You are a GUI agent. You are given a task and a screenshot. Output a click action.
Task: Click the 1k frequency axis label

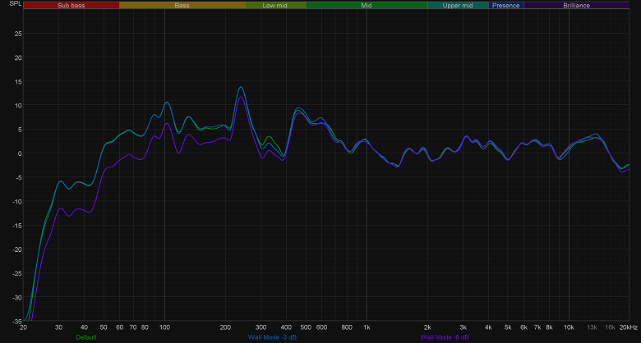tap(367, 327)
